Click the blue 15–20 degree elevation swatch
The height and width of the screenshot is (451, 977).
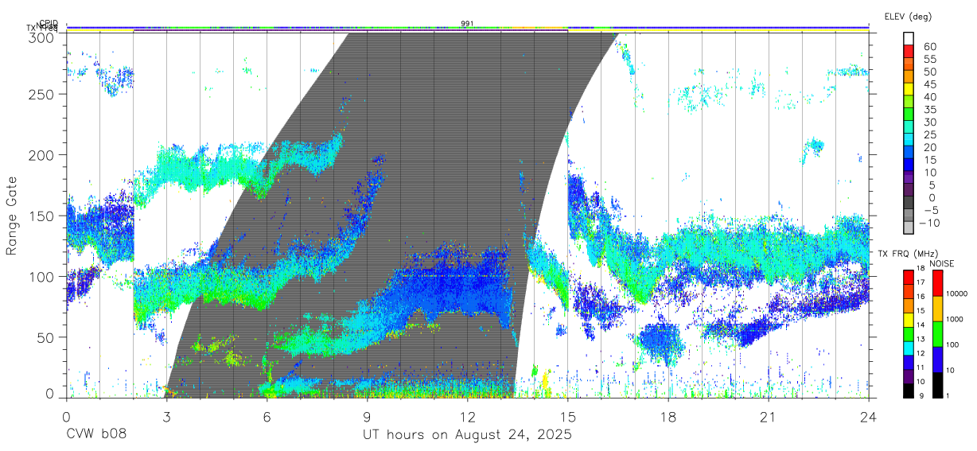(x=909, y=153)
